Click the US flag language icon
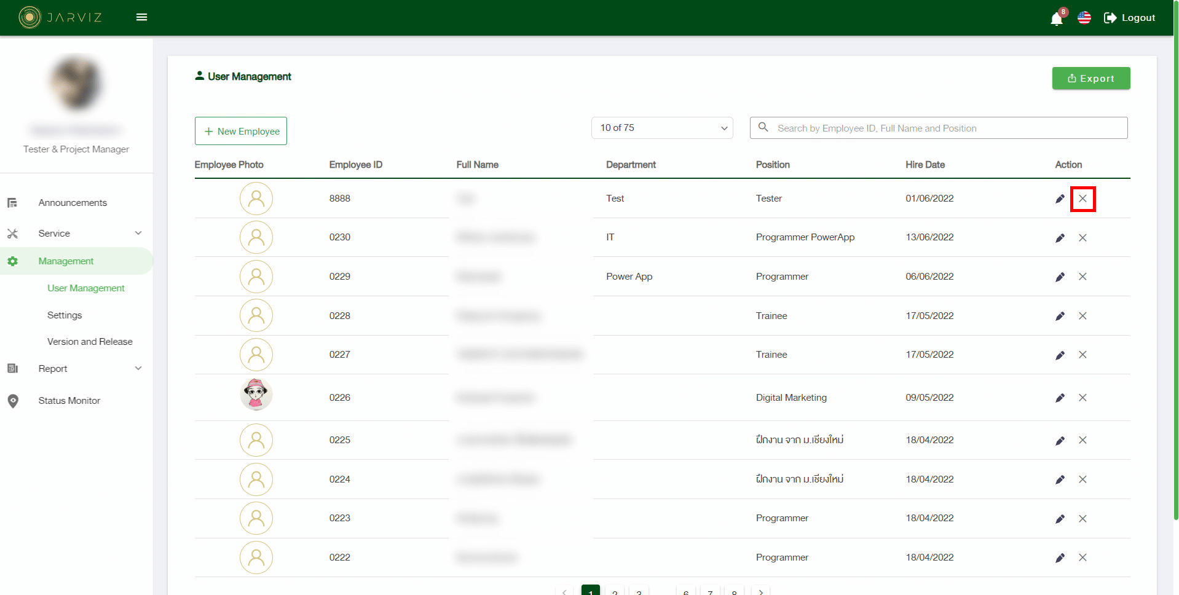This screenshot has height=595, width=1179. 1084,18
